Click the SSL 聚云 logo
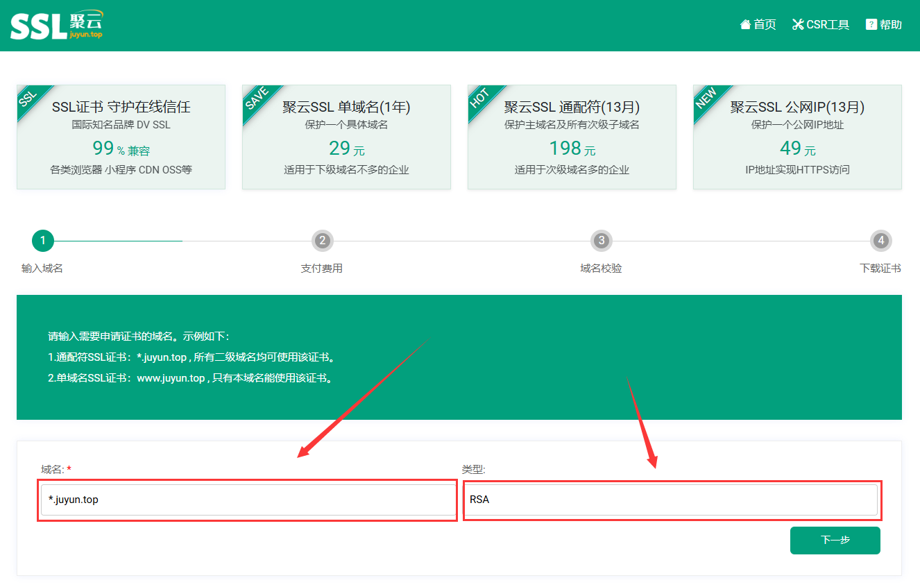This screenshot has width=920, height=587. [x=58, y=24]
